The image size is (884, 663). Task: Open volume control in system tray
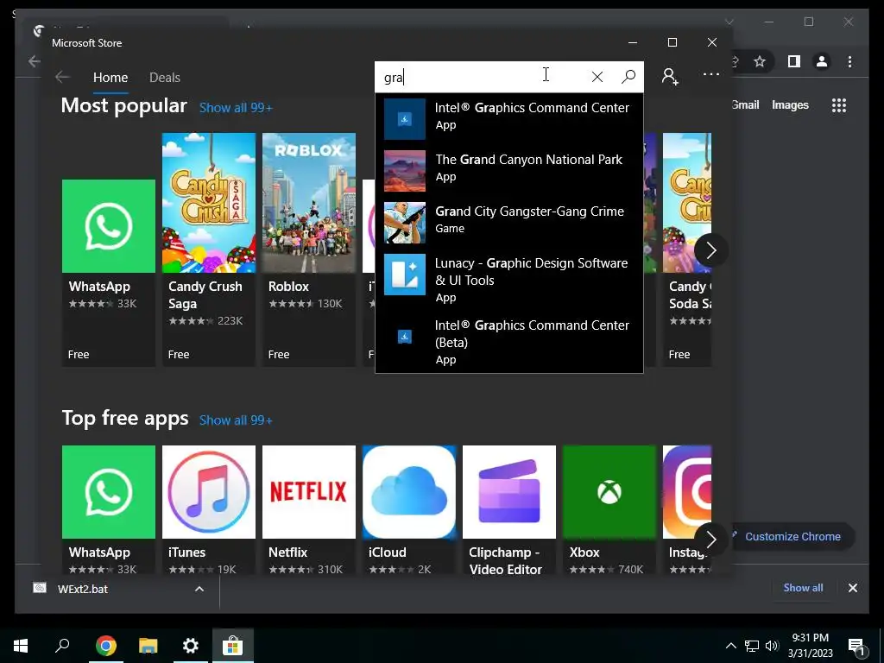click(771, 646)
